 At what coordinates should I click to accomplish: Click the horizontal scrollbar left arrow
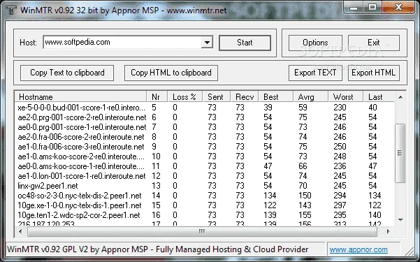(20, 231)
